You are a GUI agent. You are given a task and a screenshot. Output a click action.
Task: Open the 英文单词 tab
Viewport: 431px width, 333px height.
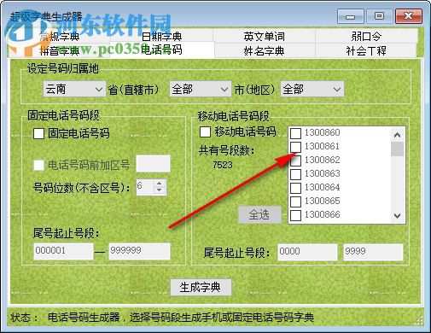click(264, 36)
